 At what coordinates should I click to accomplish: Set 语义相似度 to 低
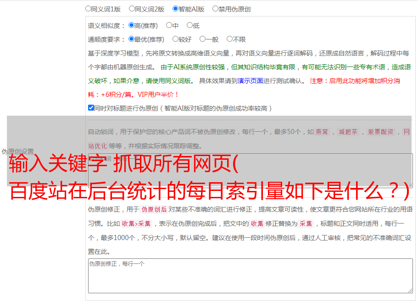coord(189,25)
